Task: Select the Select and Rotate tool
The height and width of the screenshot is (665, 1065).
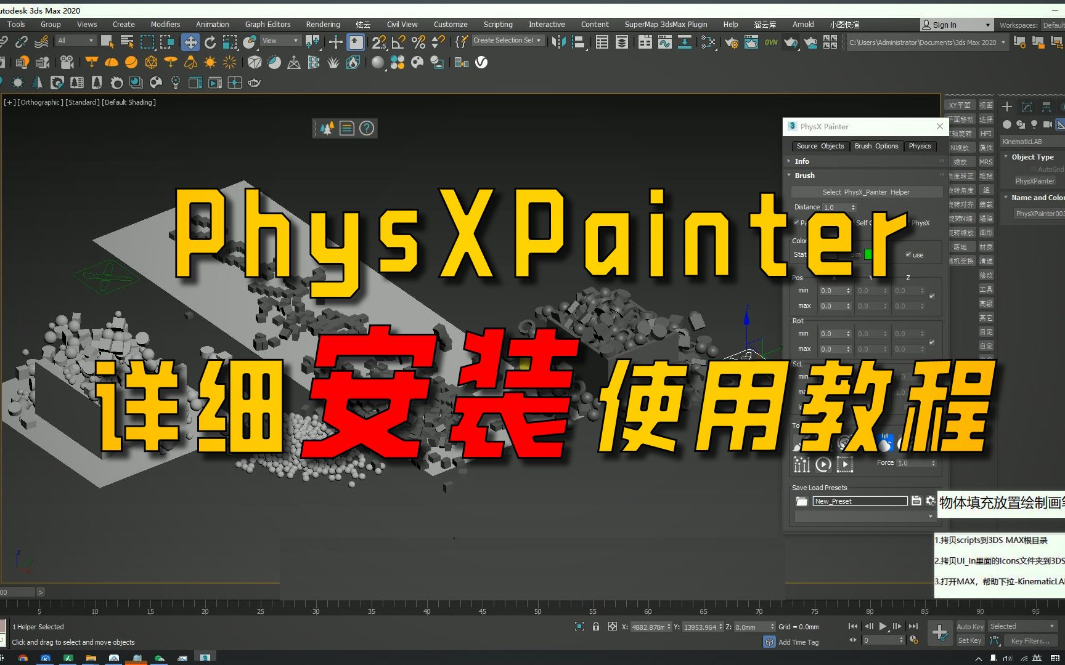Action: click(210, 42)
